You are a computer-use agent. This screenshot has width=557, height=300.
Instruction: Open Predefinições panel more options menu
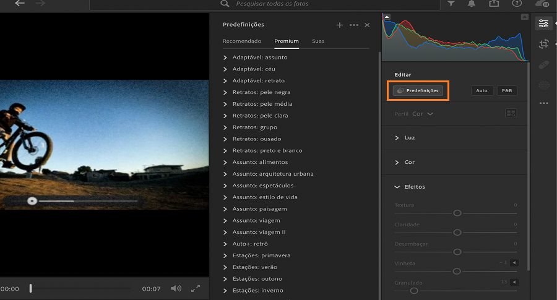tap(354, 25)
